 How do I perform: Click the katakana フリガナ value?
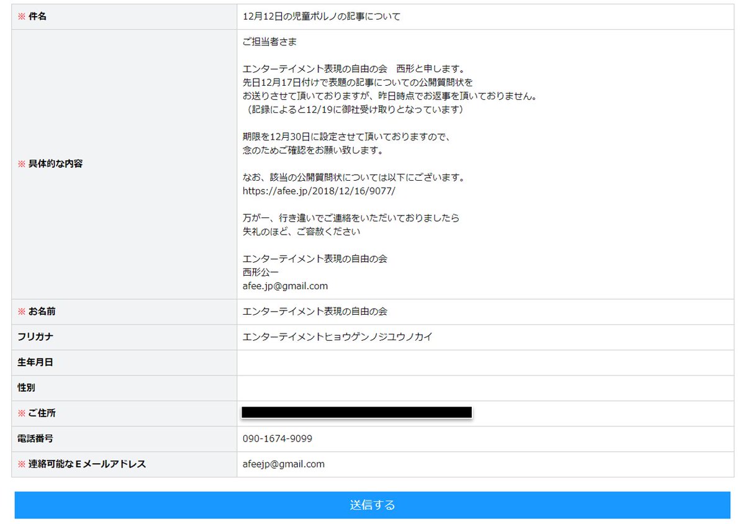coord(338,337)
